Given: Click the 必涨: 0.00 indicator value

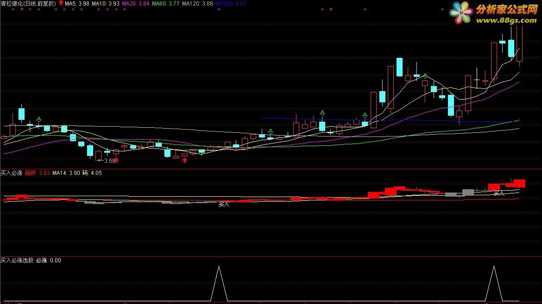Looking at the screenshot, I should coord(48,260).
